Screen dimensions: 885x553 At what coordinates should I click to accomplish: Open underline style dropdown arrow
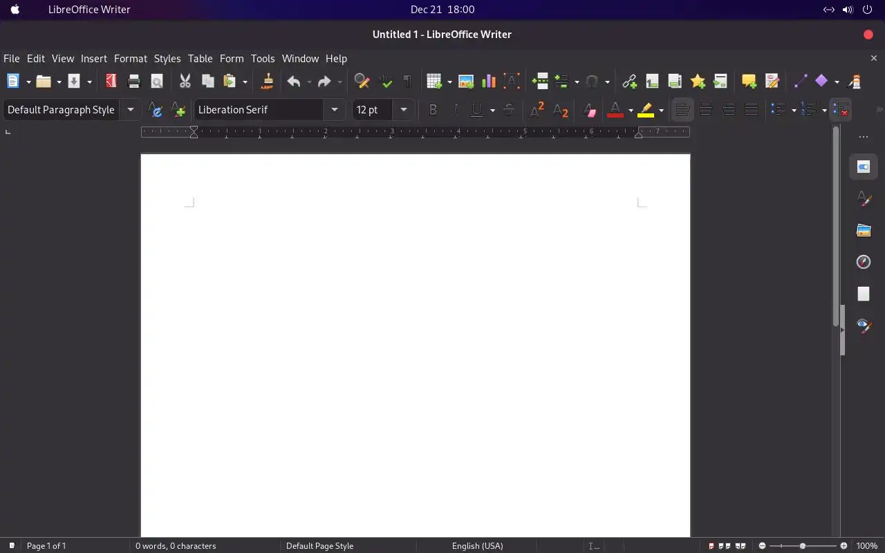click(492, 110)
